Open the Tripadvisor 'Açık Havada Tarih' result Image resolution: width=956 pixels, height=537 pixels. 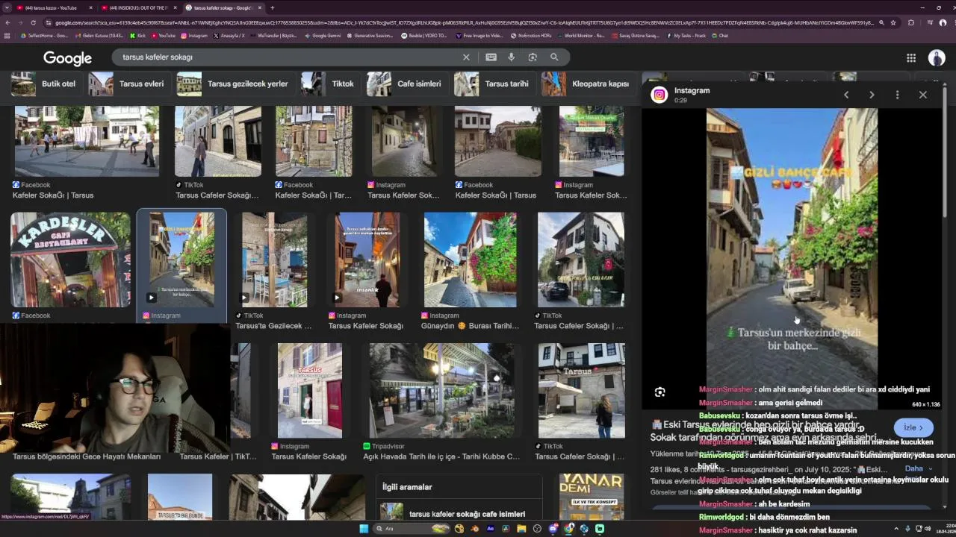pyautogui.click(x=441, y=391)
